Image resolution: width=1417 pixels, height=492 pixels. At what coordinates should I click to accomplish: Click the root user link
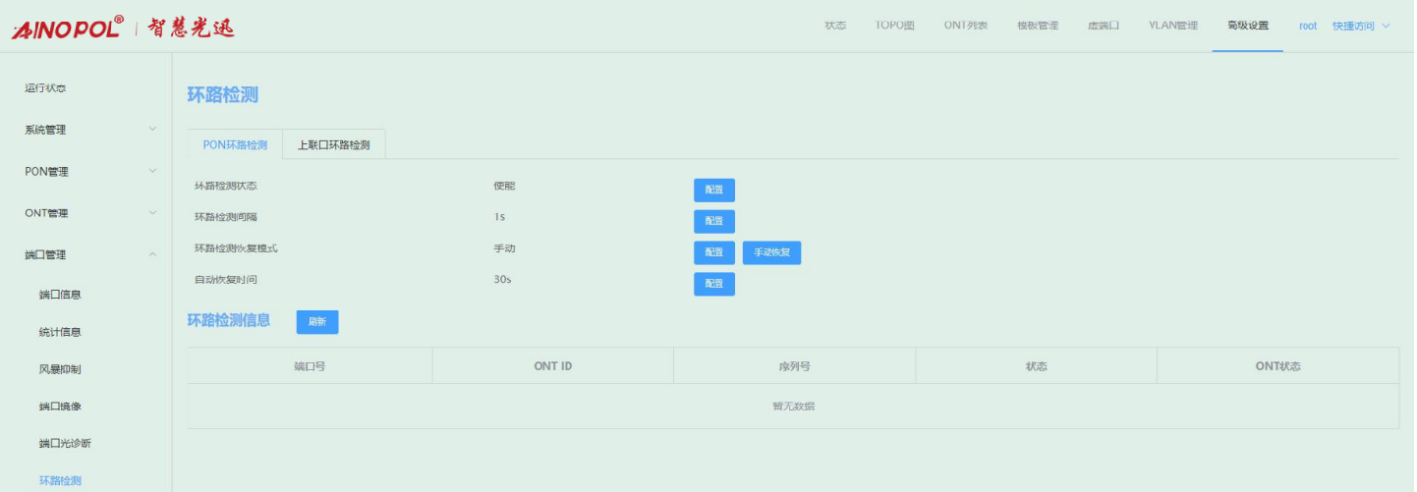[x=1307, y=26]
